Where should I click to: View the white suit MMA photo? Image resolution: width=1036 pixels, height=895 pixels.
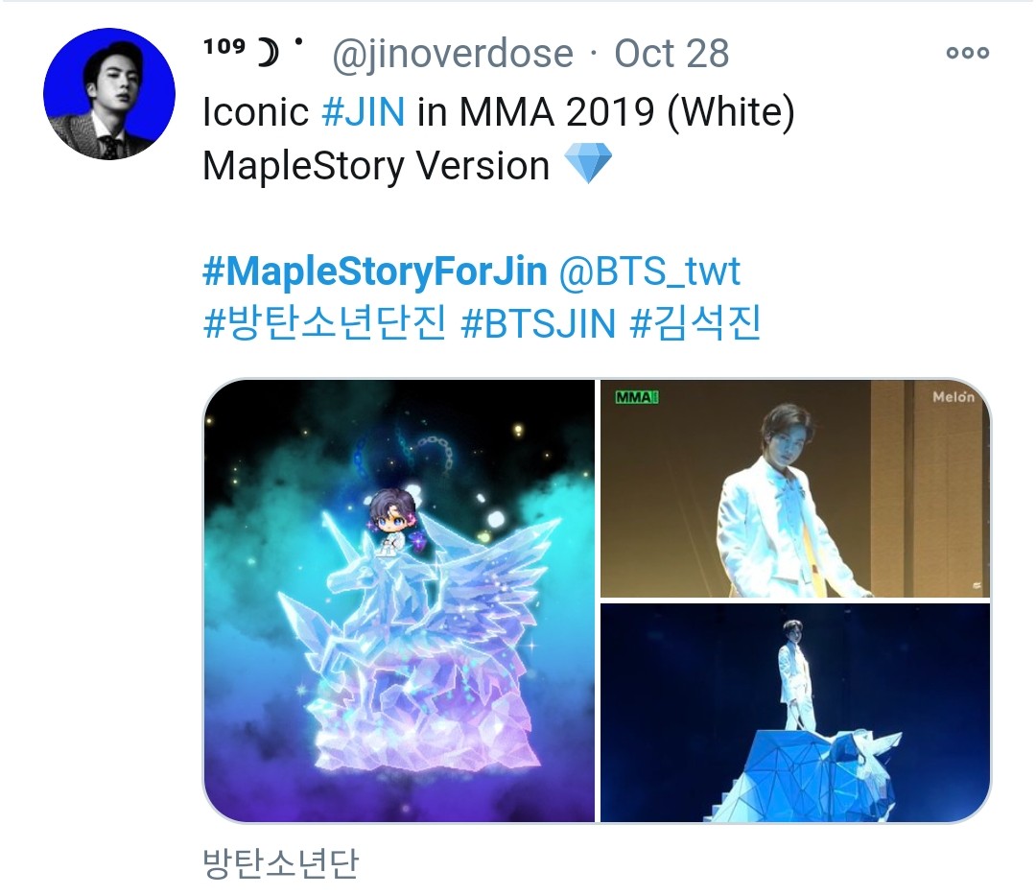tap(795, 489)
